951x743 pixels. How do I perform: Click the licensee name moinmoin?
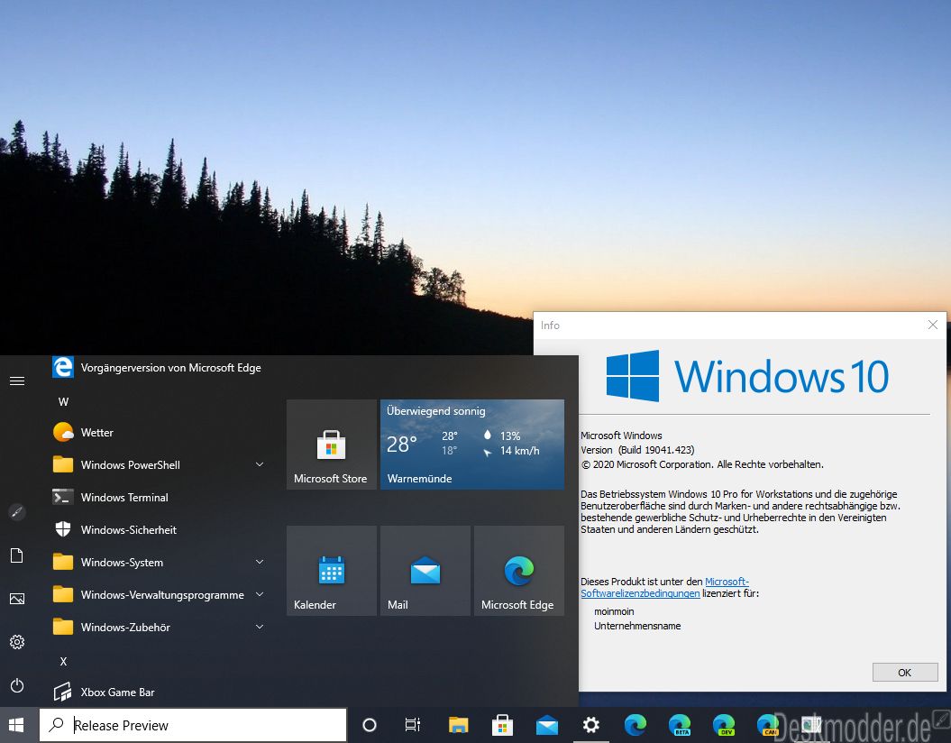pos(614,611)
